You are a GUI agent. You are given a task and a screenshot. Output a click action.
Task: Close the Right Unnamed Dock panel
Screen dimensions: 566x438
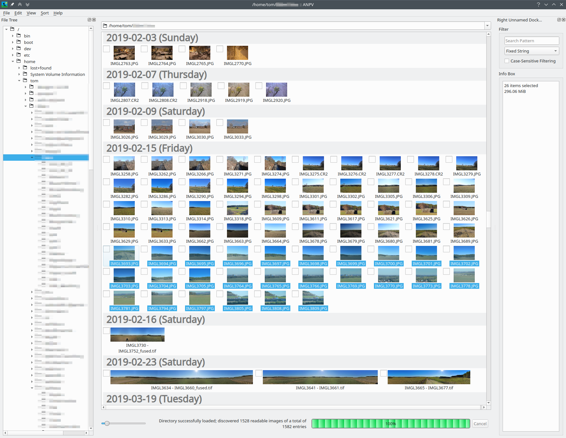coord(563,20)
